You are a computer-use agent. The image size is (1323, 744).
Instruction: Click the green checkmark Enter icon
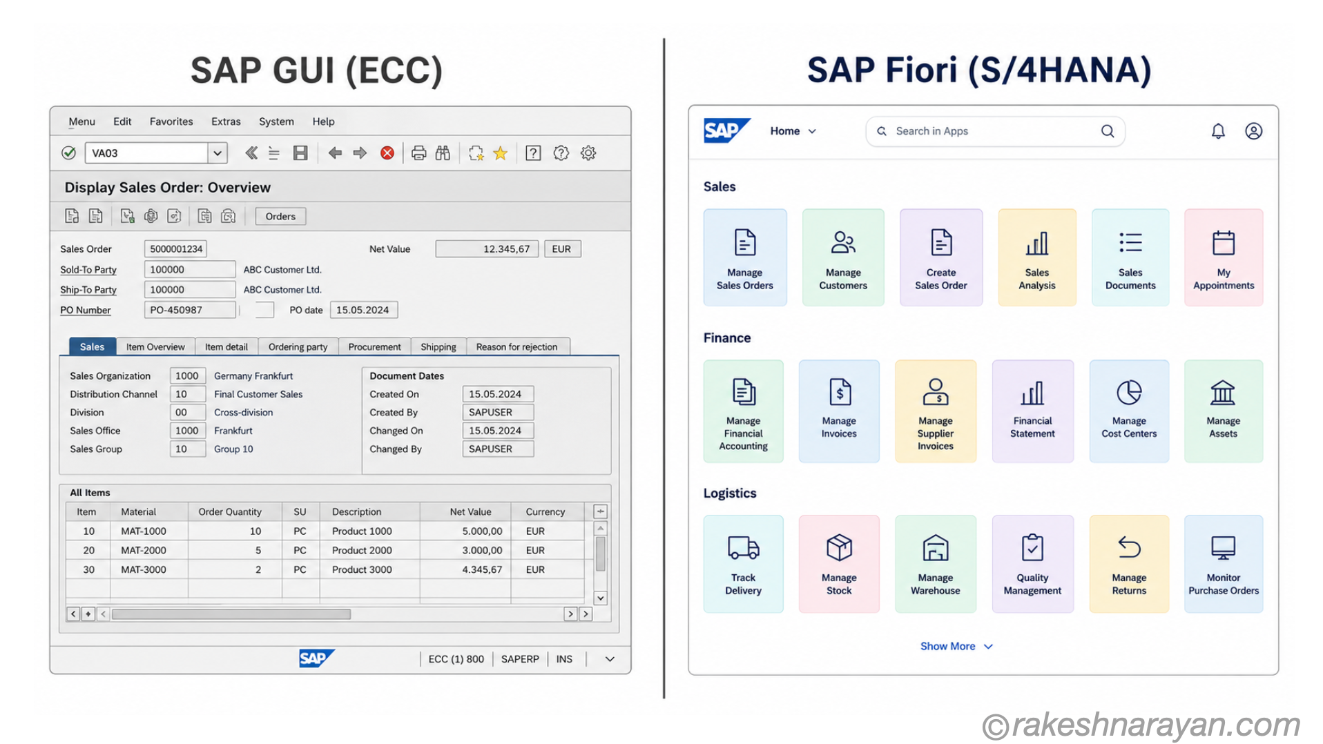(x=68, y=153)
